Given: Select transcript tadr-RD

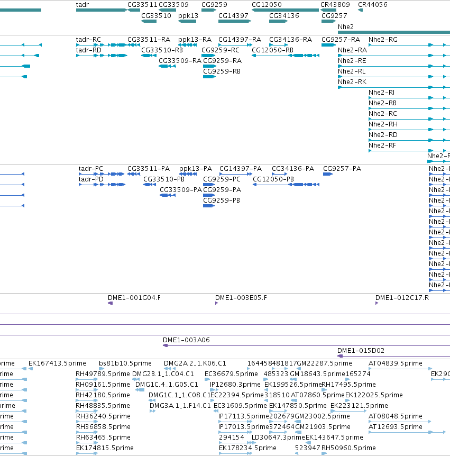Looking at the screenshot, I should click(x=89, y=50).
